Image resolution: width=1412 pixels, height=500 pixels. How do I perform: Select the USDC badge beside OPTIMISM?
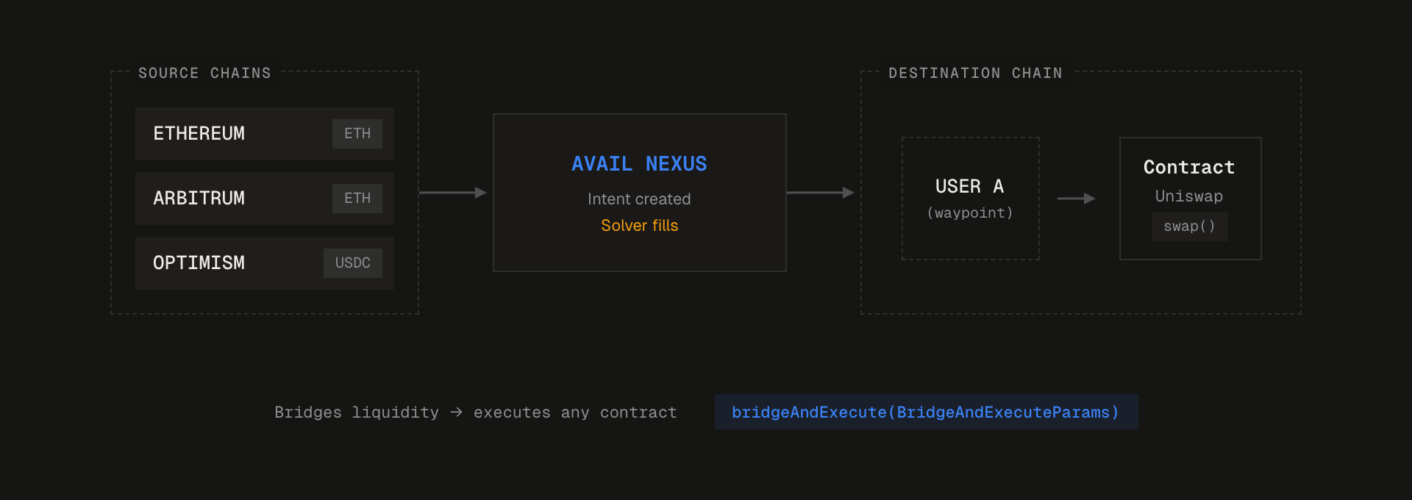tap(353, 263)
